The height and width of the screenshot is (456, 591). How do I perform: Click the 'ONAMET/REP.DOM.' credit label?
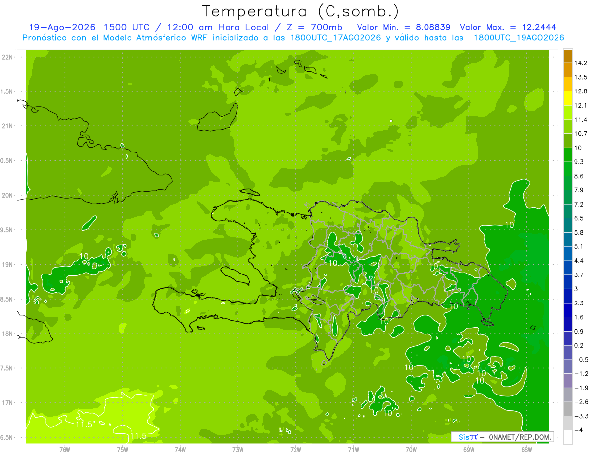point(520,437)
